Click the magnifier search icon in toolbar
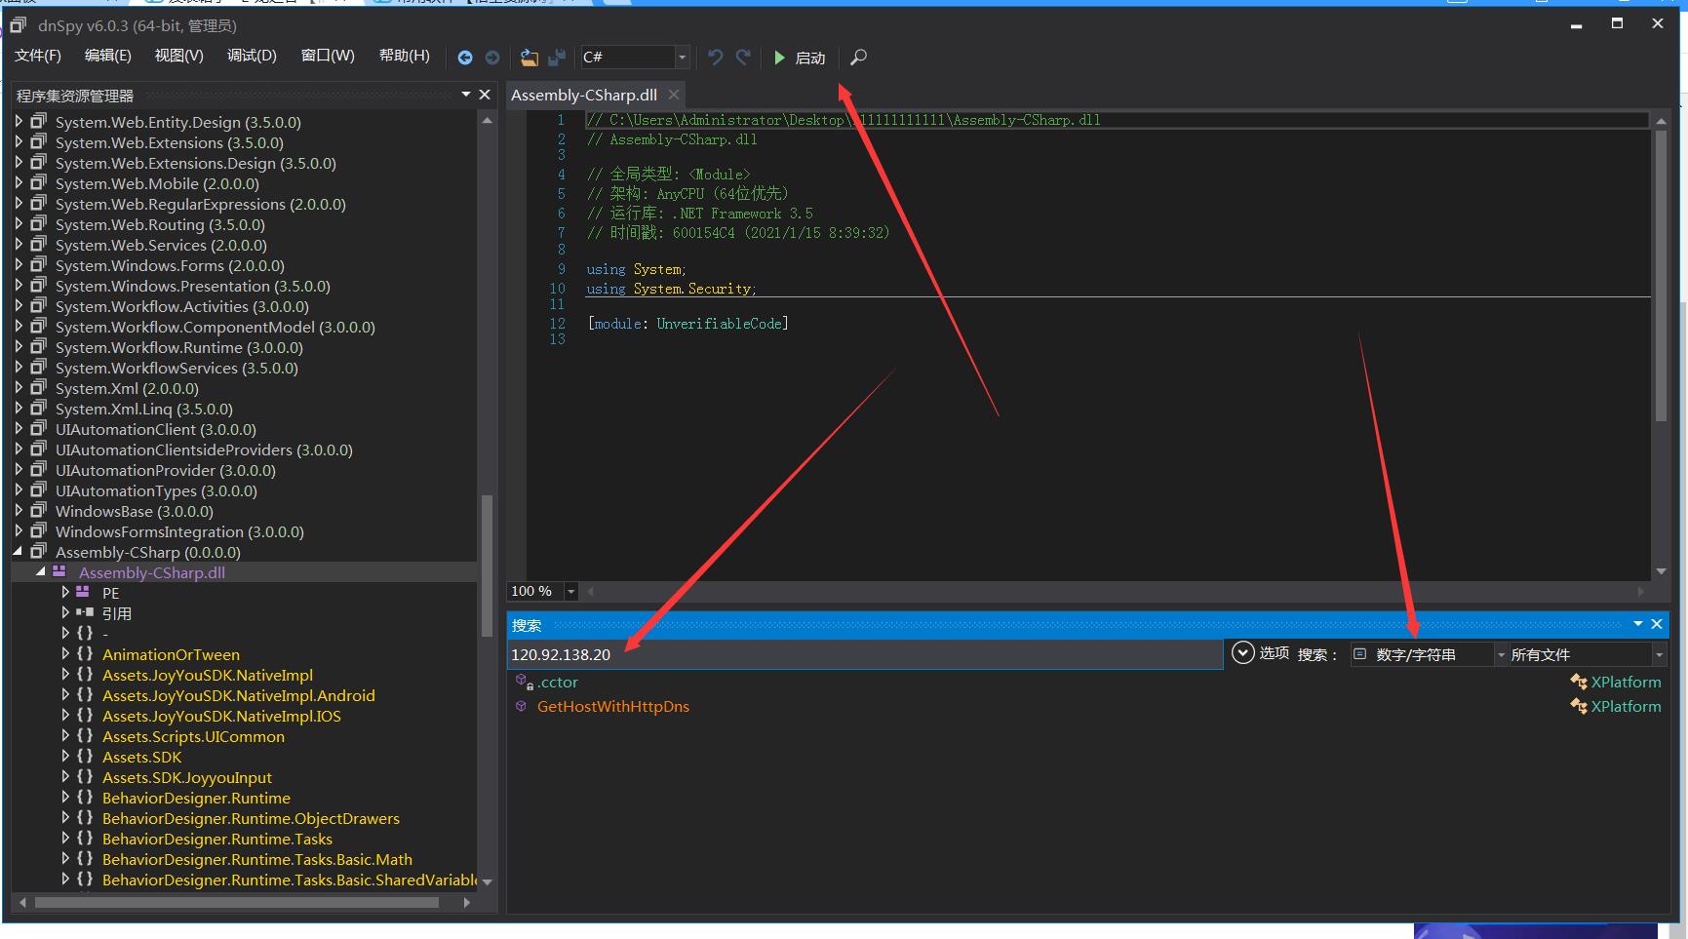 click(858, 58)
